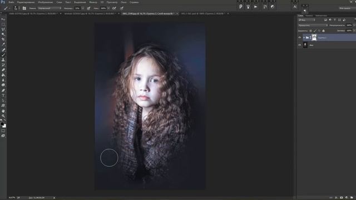The image size is (356, 200).
Task: Open the Справка menu
Action: pyautogui.click(x=134, y=2)
